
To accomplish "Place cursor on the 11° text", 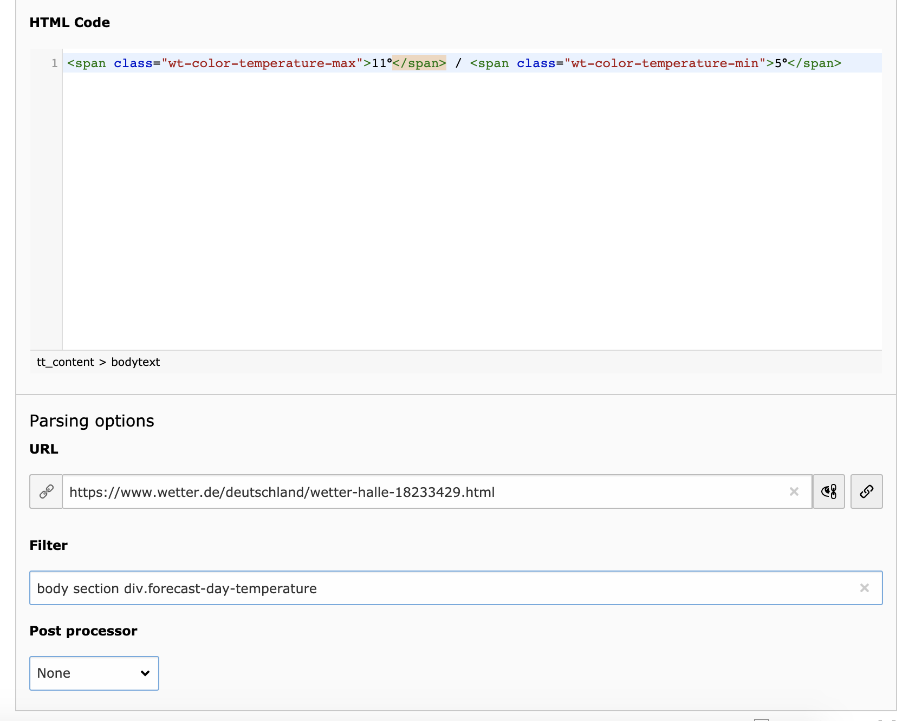I will pos(381,63).
